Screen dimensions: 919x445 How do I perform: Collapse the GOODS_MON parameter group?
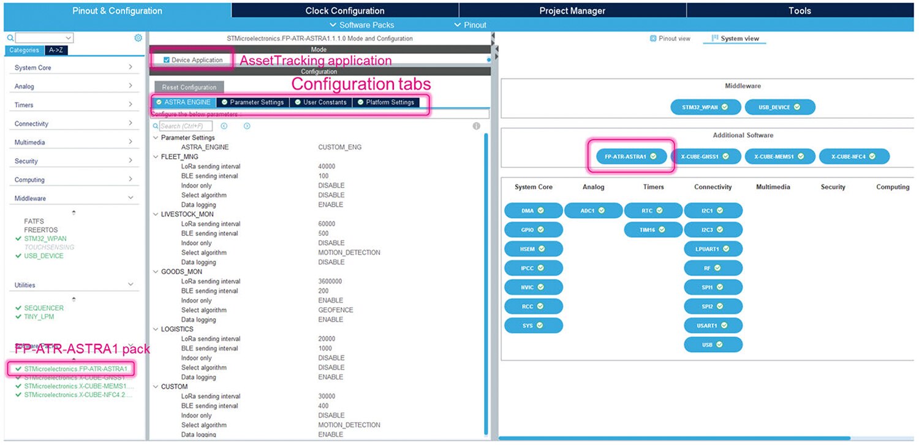pos(156,272)
